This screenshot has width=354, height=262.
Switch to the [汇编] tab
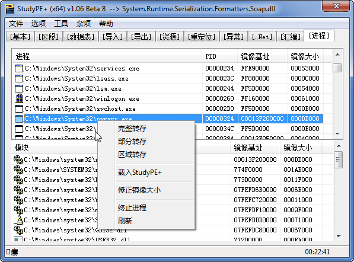point(291,37)
